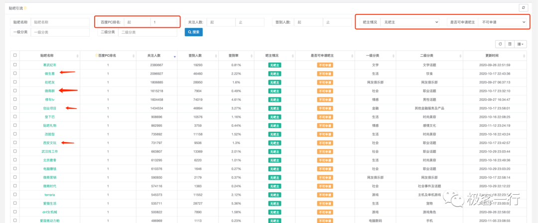538x223 pixels.
Task: Open the 微商群 tieba link
Action: pyautogui.click(x=49, y=90)
